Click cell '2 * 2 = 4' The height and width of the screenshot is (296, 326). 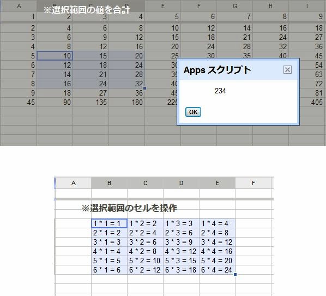pyautogui.click(x=145, y=233)
